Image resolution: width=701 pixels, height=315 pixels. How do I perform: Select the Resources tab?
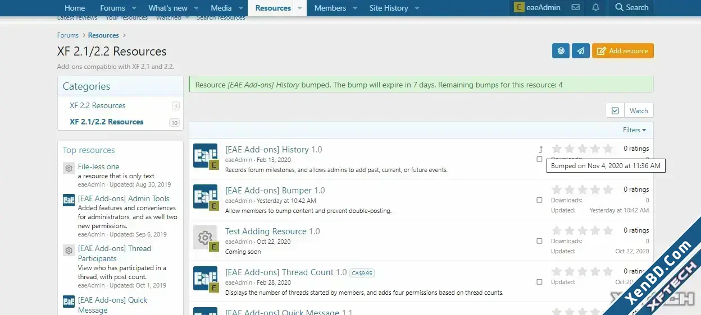tap(273, 8)
